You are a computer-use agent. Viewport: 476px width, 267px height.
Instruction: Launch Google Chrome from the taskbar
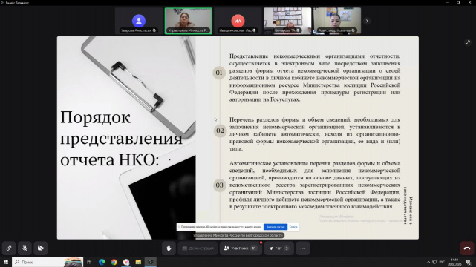pyautogui.click(x=114, y=262)
